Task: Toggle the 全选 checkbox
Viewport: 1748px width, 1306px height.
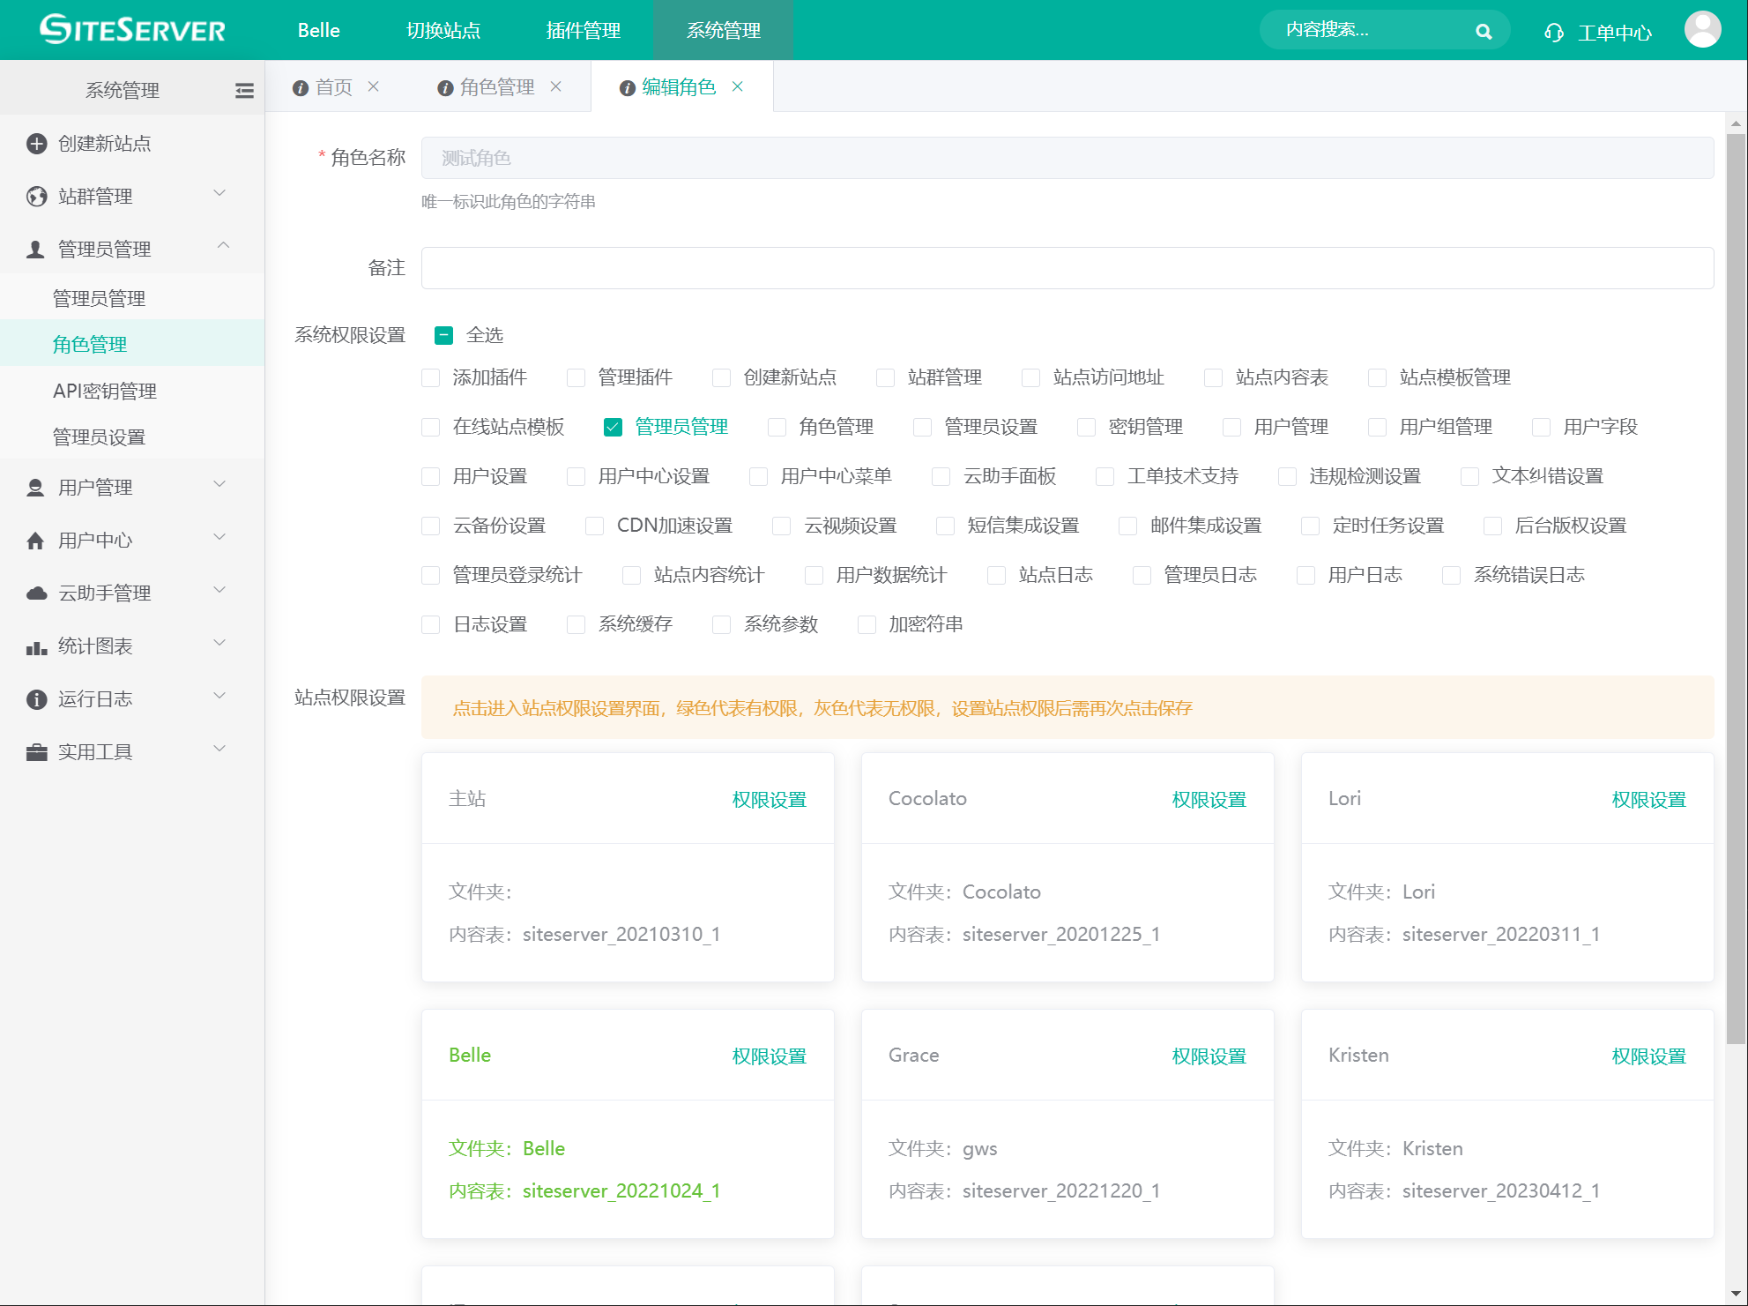Action: click(444, 335)
